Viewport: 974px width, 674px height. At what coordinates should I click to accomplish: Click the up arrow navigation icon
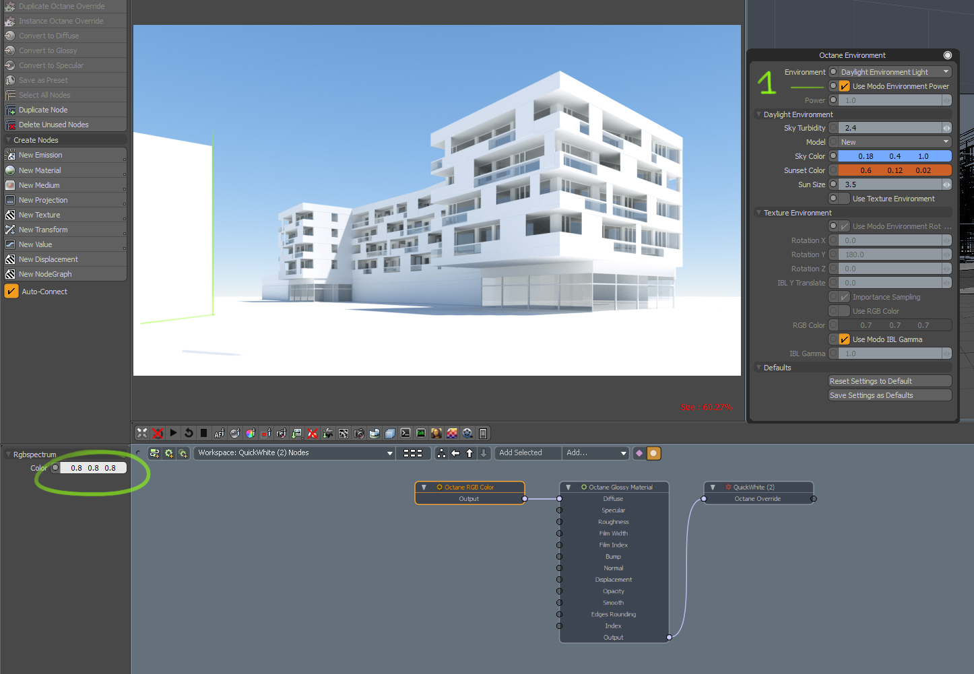click(x=469, y=453)
